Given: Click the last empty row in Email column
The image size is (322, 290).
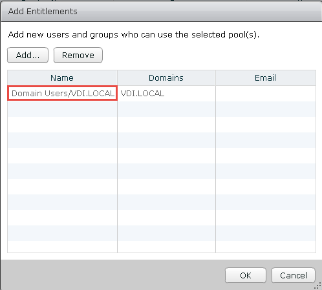Looking at the screenshot, I should point(266,247).
